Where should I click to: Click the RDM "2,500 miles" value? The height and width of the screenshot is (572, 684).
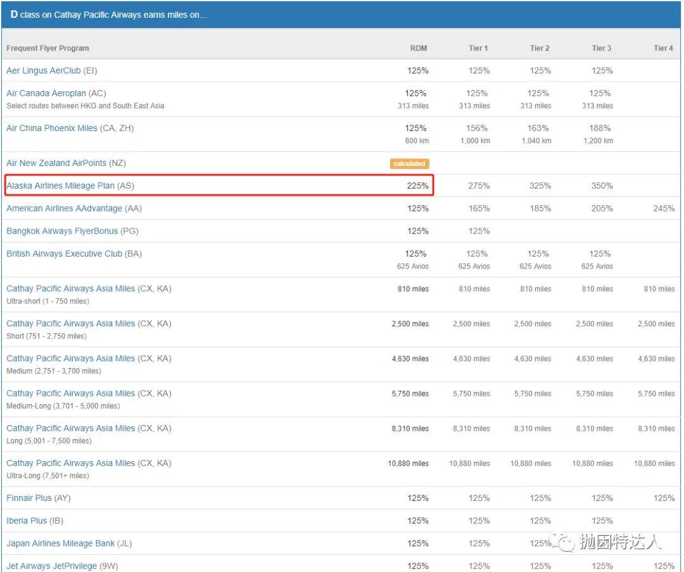[x=410, y=324]
